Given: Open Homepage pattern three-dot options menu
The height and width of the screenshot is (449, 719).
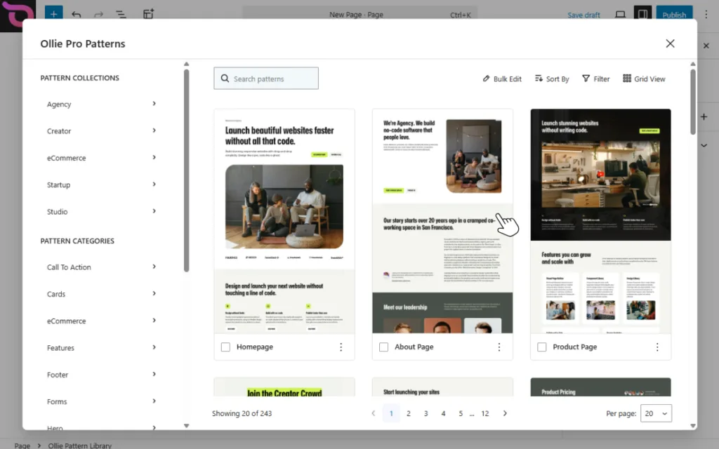Looking at the screenshot, I should [341, 347].
